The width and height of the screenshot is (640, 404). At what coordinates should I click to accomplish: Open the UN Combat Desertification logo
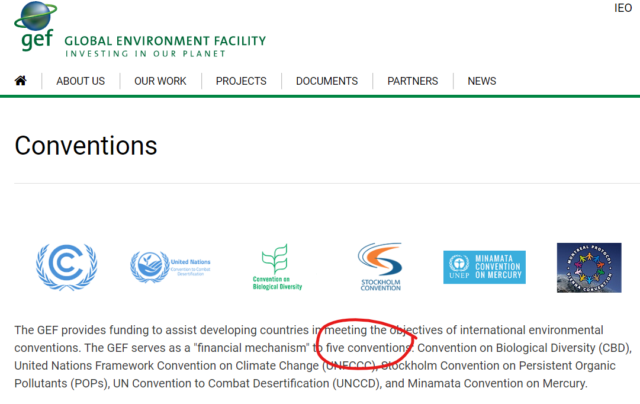[171, 267]
